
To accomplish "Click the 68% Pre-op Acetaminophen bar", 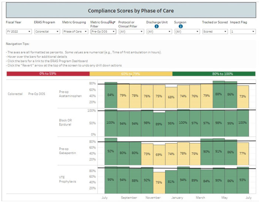I will pyautogui.click(x=171, y=97).
